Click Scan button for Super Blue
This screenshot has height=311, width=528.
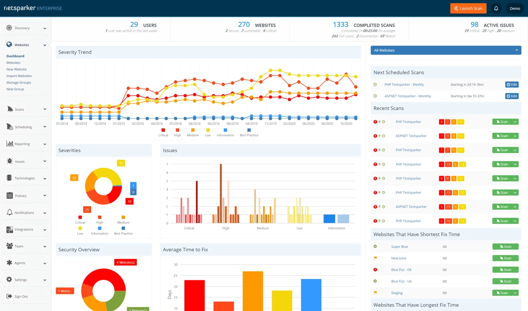[x=505, y=246]
